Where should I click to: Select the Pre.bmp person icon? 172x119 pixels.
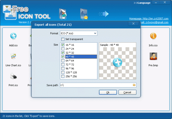(x=153, y=56)
